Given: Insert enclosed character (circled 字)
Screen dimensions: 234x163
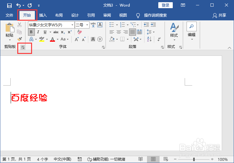Looking at the screenshot, I should pos(100,39).
